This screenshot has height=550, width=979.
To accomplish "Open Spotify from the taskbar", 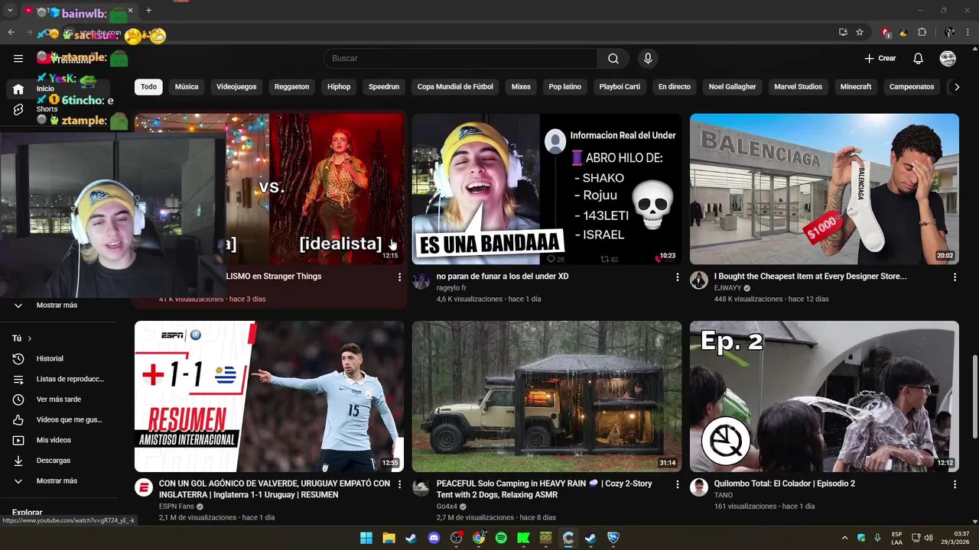I will click(x=501, y=538).
